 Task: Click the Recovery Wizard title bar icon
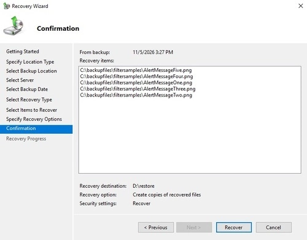coord(7,6)
